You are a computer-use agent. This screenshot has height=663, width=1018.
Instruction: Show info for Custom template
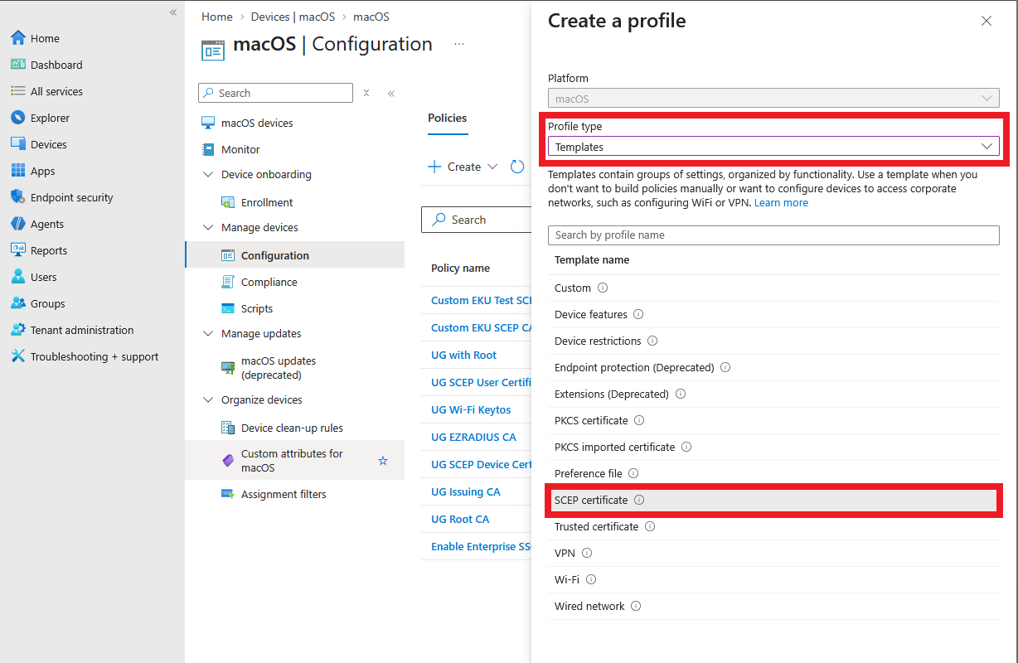click(x=603, y=288)
